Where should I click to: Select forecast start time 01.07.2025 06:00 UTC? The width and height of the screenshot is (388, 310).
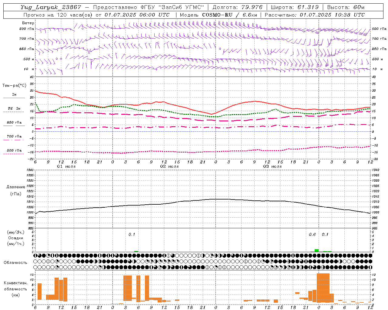pos(137,15)
